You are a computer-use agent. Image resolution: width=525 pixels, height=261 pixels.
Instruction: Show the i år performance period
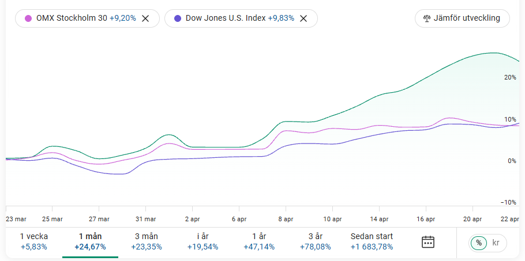pyautogui.click(x=202, y=241)
